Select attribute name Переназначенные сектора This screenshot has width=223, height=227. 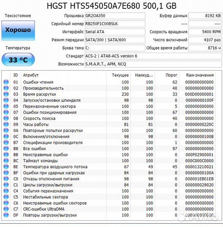(49, 106)
